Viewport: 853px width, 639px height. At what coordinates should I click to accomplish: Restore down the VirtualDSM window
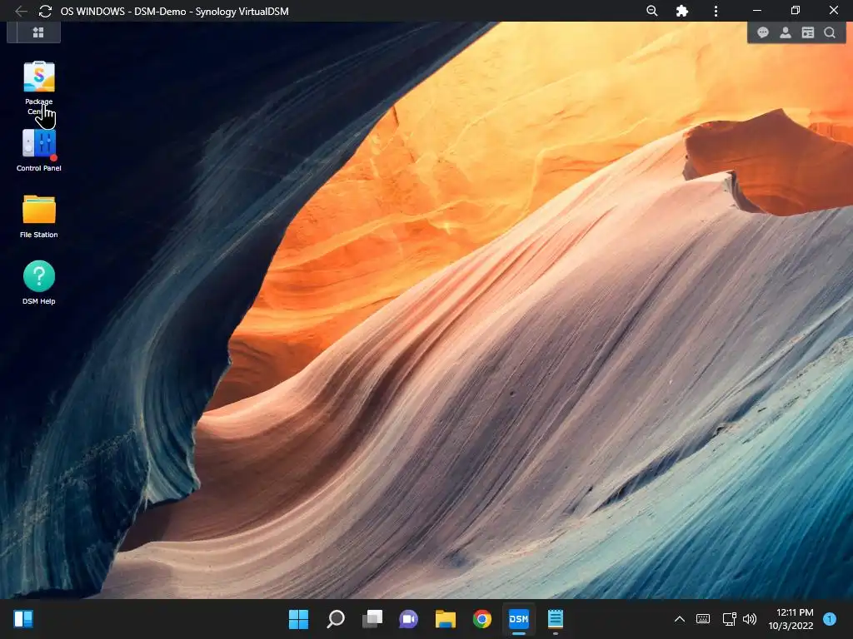pyautogui.click(x=796, y=11)
